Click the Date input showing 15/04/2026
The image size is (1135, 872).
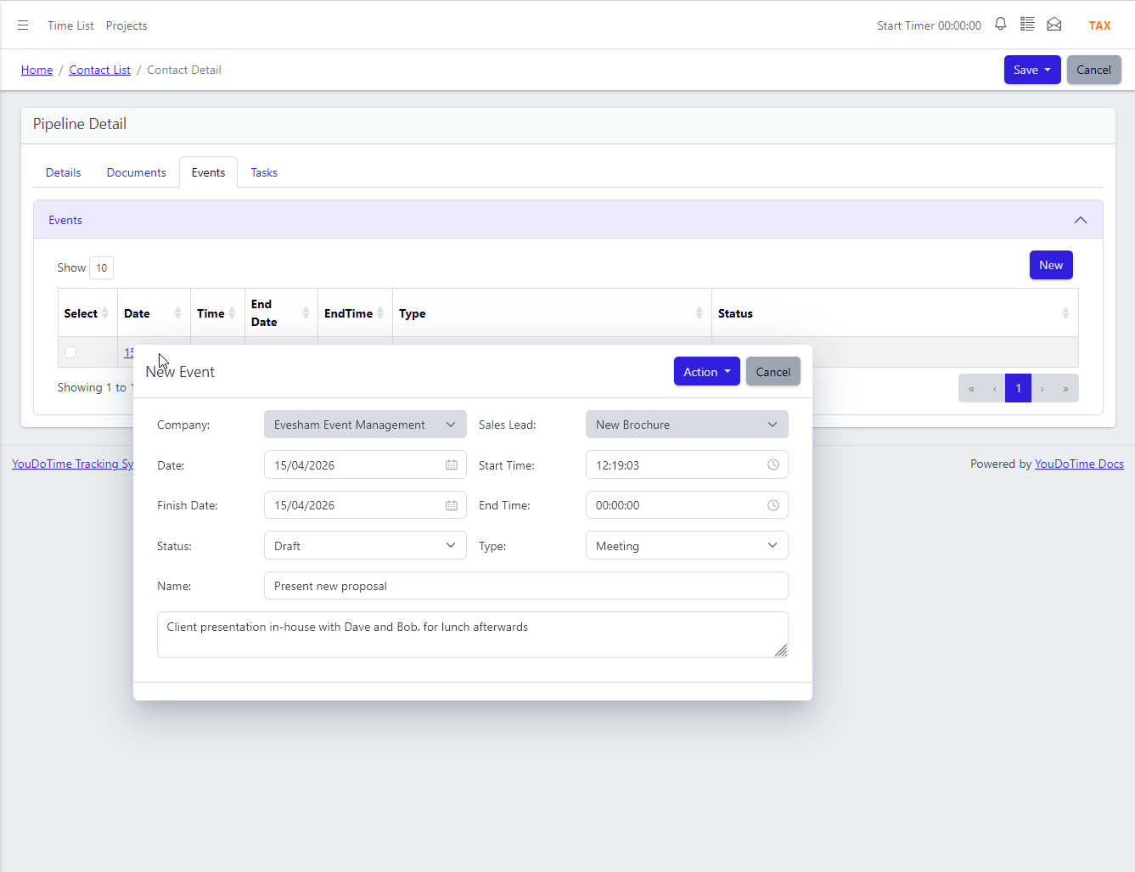365,465
